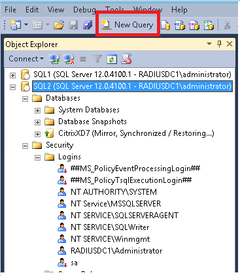Viewport: 240px width, 277px height.
Task: Open the Connect dropdown in Object Explorer
Action: (x=26, y=59)
